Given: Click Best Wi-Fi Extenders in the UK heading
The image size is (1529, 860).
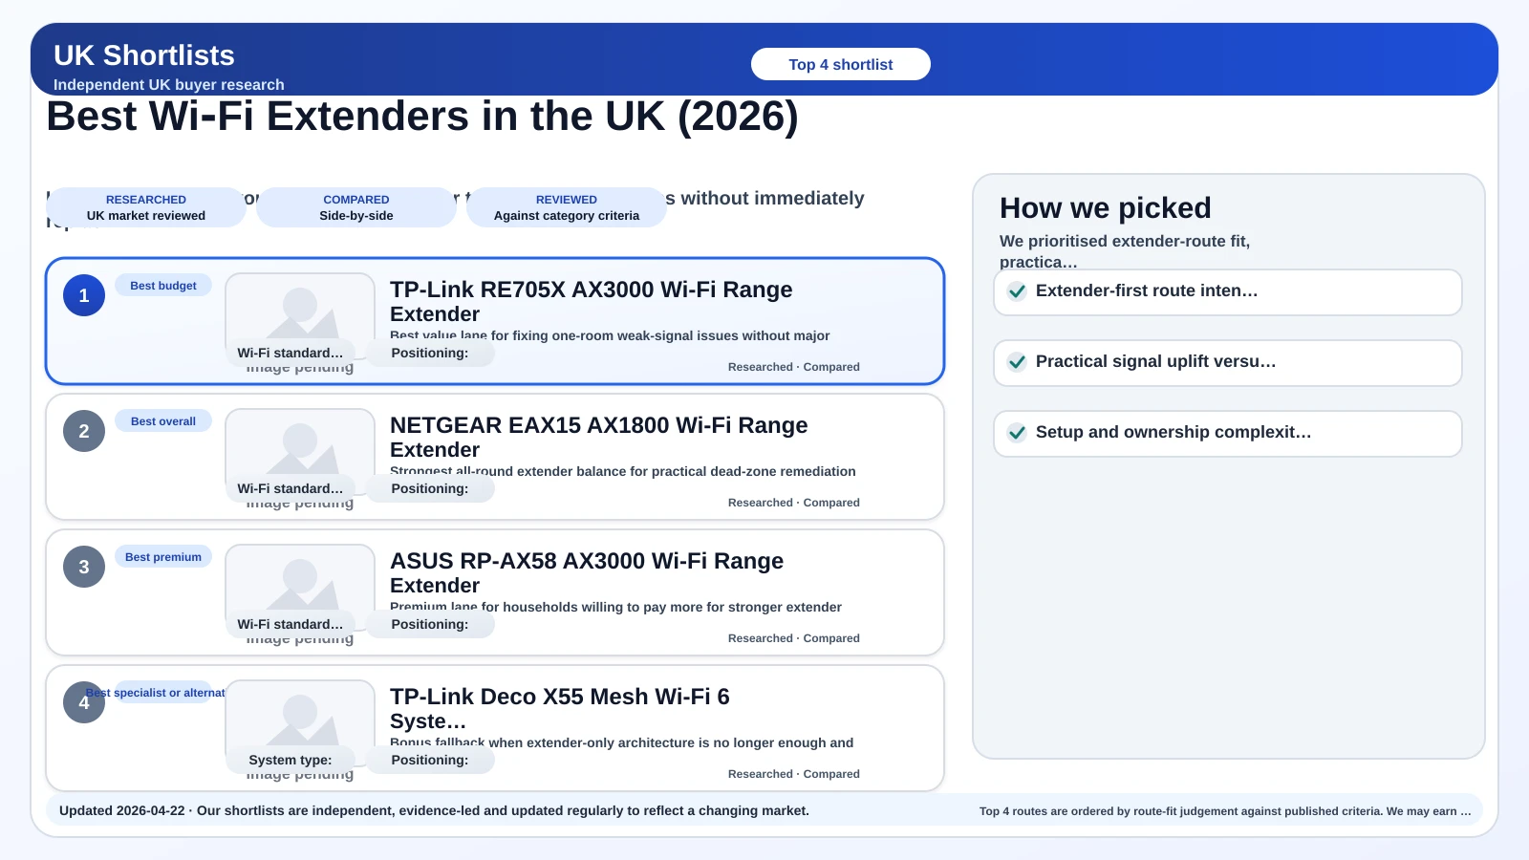Looking at the screenshot, I should tap(422, 117).
